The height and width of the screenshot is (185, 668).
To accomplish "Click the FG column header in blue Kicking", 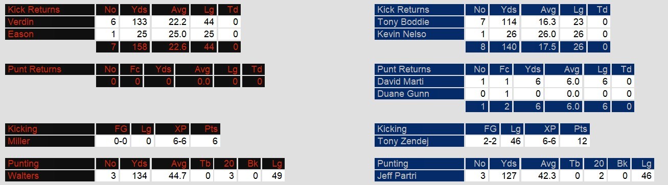I will point(482,129).
